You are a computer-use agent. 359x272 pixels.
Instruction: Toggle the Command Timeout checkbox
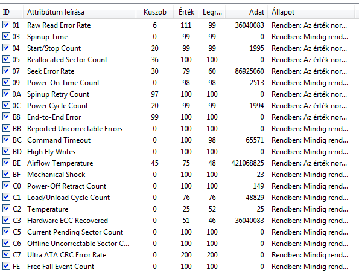(x=6, y=140)
